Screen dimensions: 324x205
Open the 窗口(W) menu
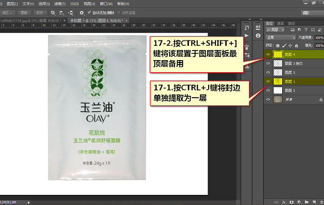pyautogui.click(x=106, y=4)
